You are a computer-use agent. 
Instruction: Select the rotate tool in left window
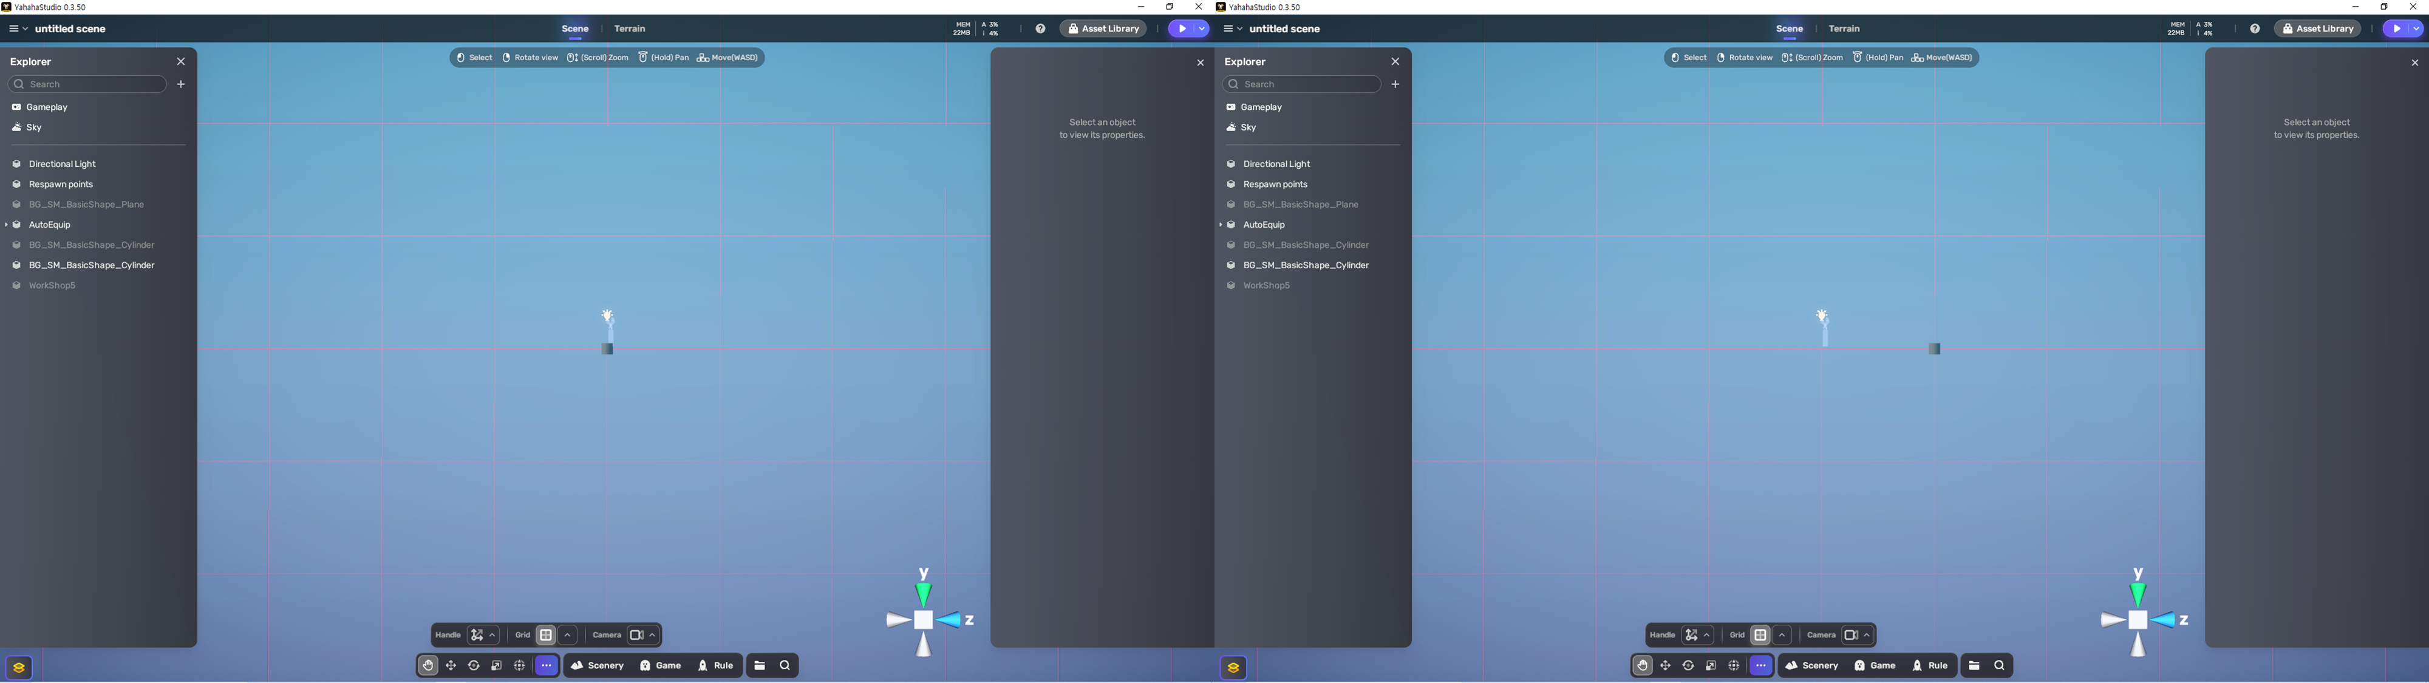[474, 666]
